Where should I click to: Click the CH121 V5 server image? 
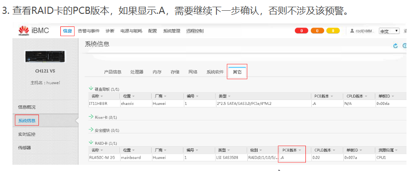click(x=45, y=56)
